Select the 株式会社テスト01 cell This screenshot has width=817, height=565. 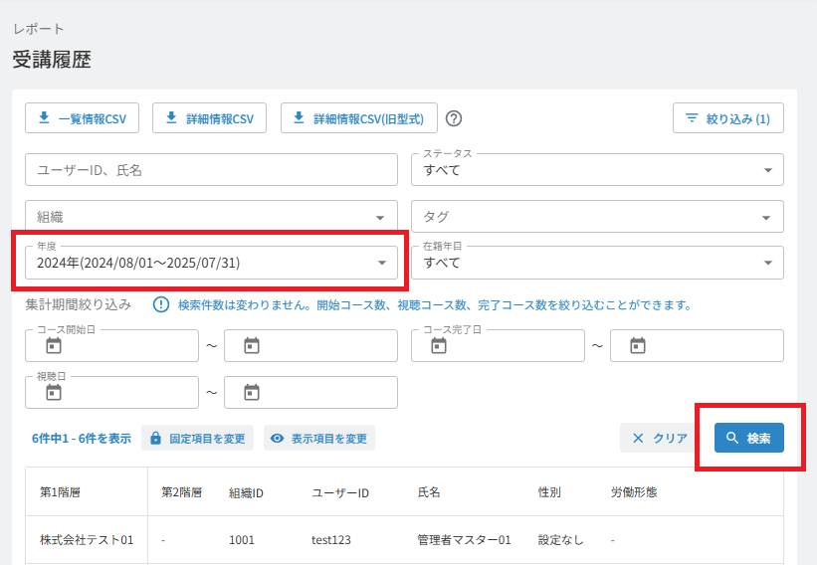87,540
